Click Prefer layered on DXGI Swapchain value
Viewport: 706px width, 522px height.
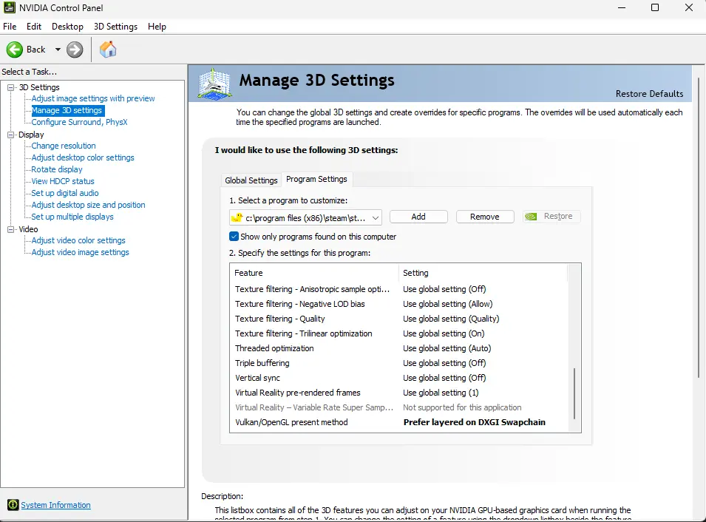[474, 422]
